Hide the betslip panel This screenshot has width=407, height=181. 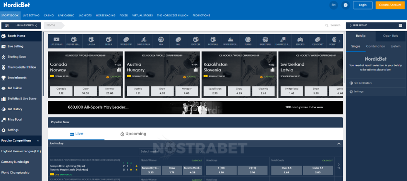point(376,25)
